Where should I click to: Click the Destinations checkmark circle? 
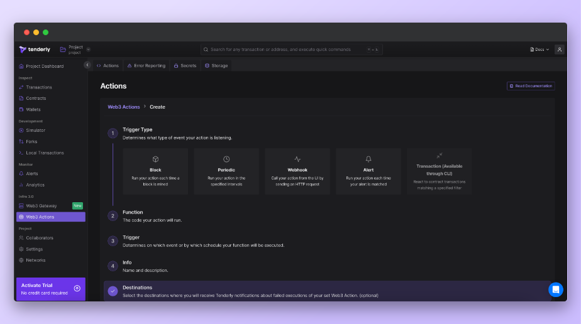coord(113,291)
